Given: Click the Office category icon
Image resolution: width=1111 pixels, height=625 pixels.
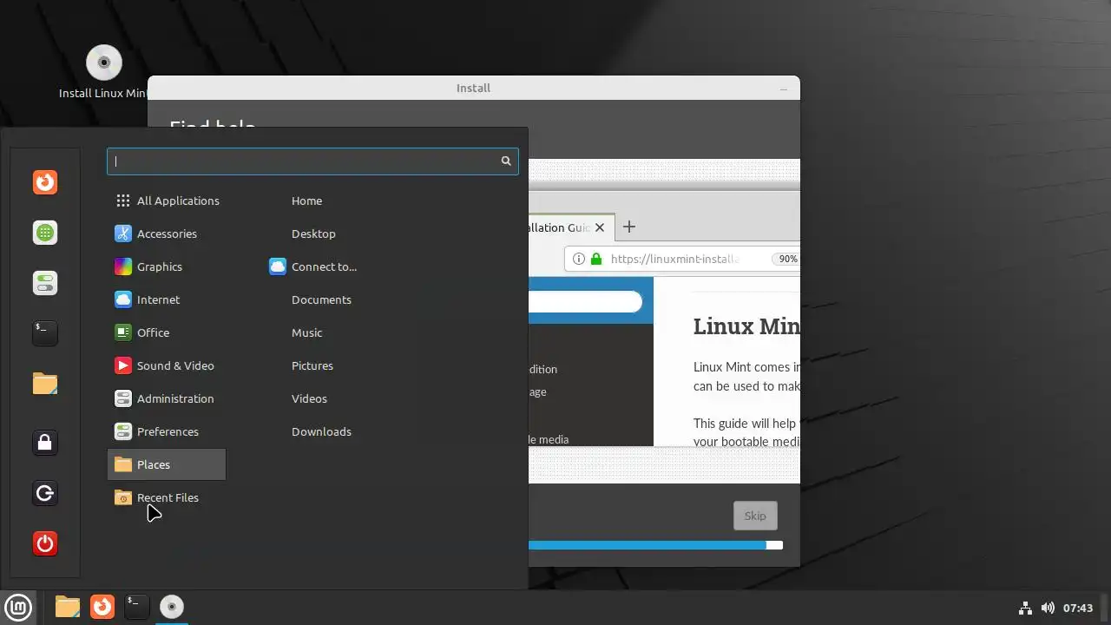Looking at the screenshot, I should (123, 332).
